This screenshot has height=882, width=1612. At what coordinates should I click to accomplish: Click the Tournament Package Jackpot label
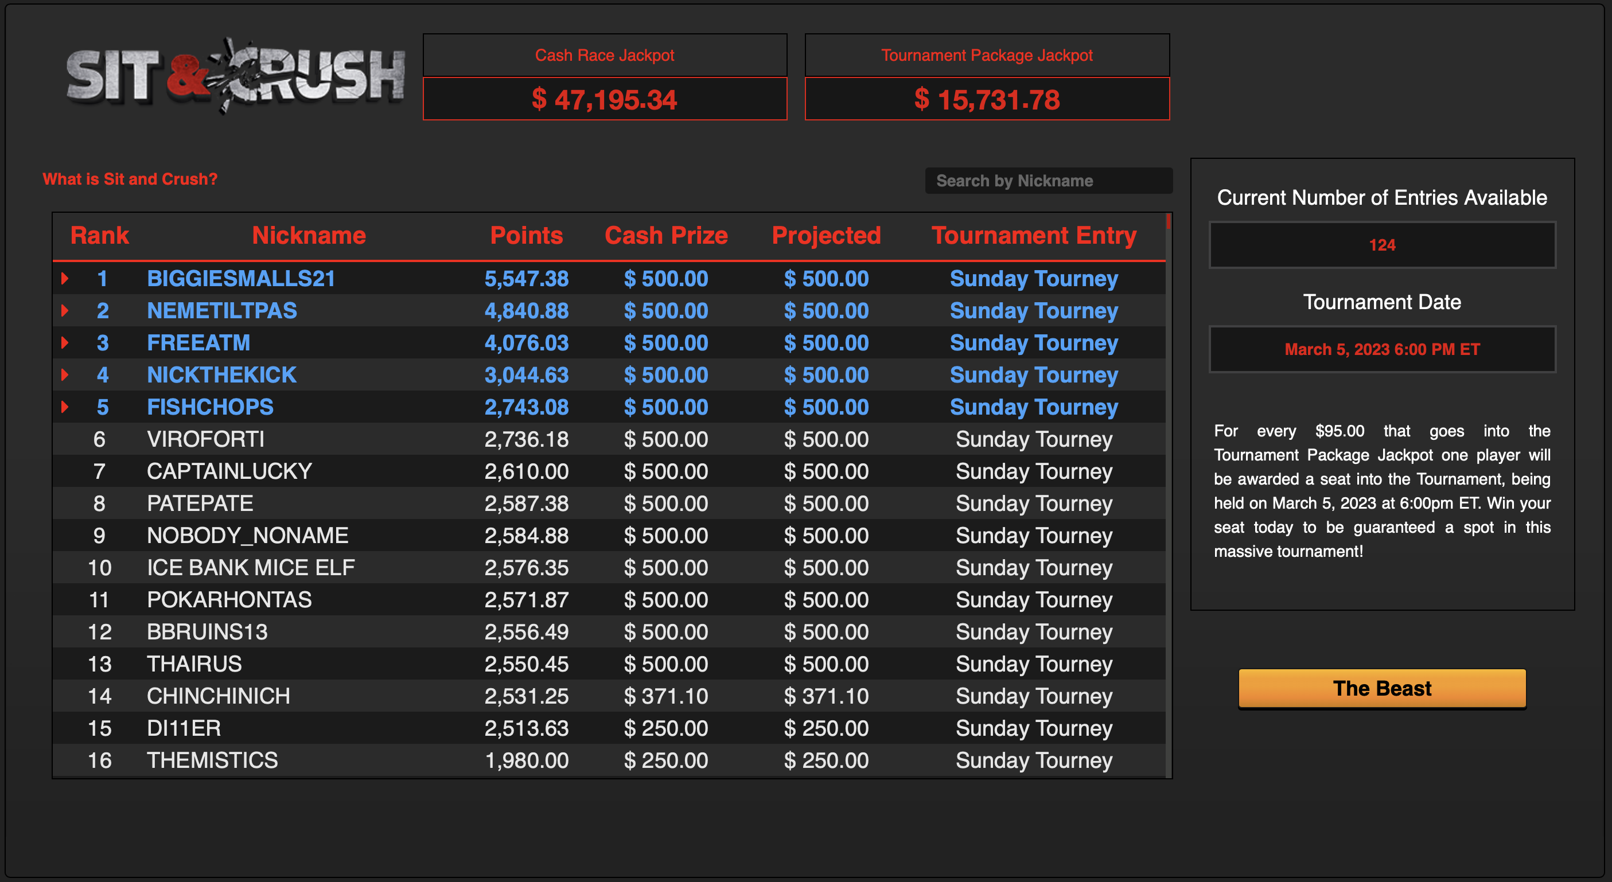987,55
